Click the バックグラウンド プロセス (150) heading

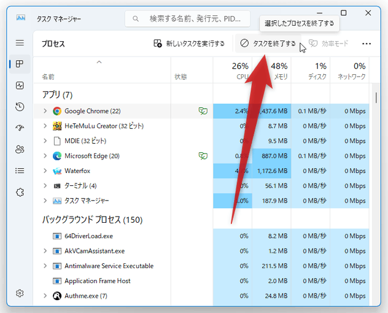tap(92, 220)
